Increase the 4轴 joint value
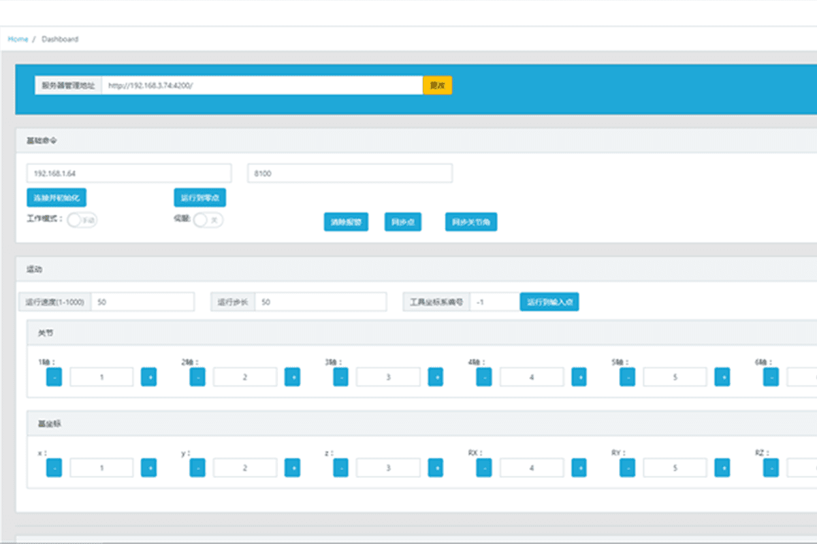 (x=579, y=377)
